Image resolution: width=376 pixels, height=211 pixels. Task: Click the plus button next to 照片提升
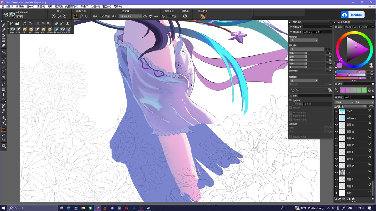pyautogui.click(x=326, y=49)
